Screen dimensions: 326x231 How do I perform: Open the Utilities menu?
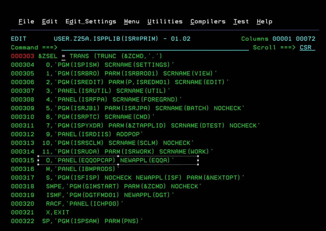[165, 22]
